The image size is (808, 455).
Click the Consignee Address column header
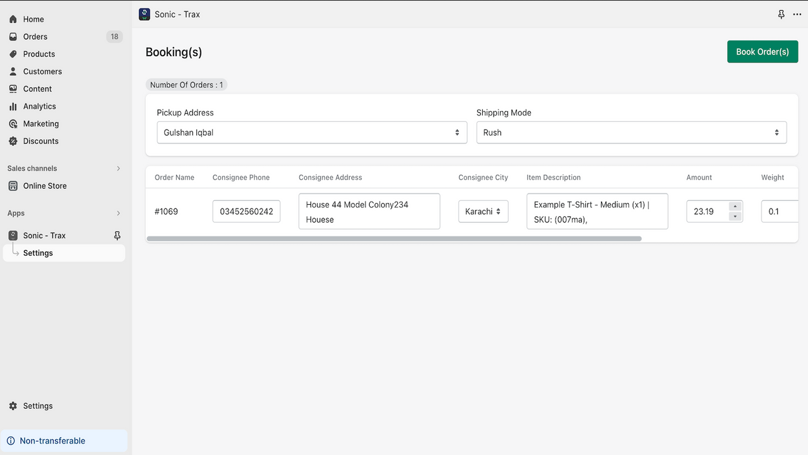(331, 178)
